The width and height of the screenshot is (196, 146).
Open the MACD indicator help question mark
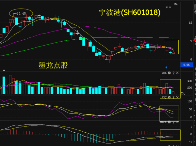173,122
